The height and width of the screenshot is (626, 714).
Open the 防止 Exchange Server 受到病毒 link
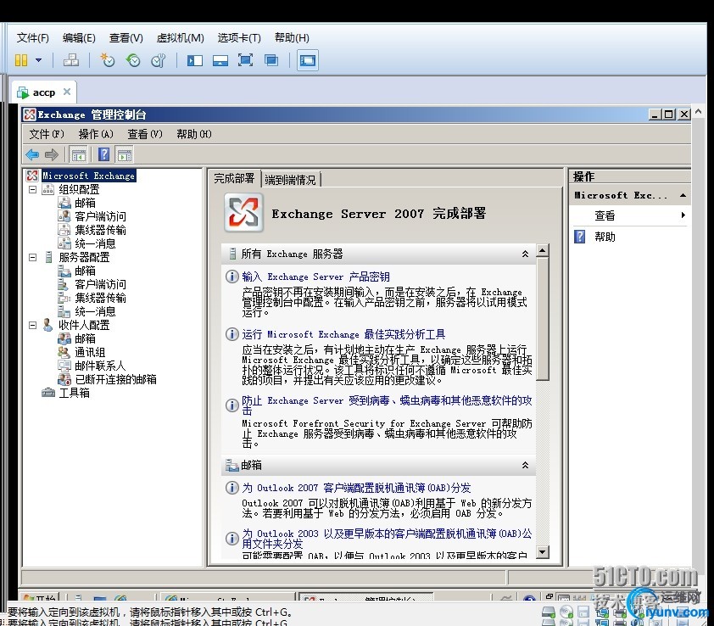tap(387, 405)
